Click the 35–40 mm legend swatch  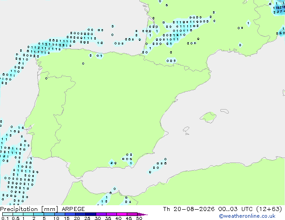(111, 214)
